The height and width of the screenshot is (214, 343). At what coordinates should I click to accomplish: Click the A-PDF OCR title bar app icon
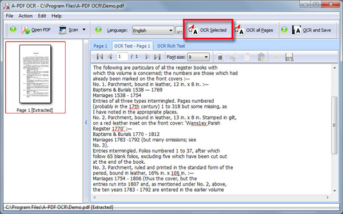[x=6, y=6]
